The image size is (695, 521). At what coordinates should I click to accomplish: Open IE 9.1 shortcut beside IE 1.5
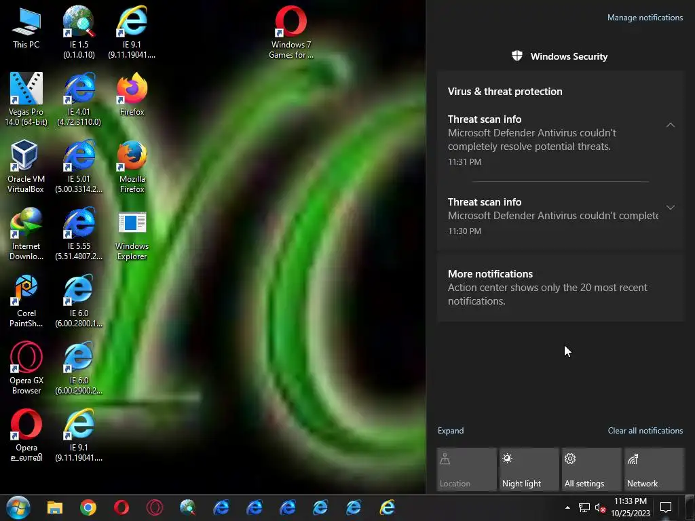click(x=132, y=32)
